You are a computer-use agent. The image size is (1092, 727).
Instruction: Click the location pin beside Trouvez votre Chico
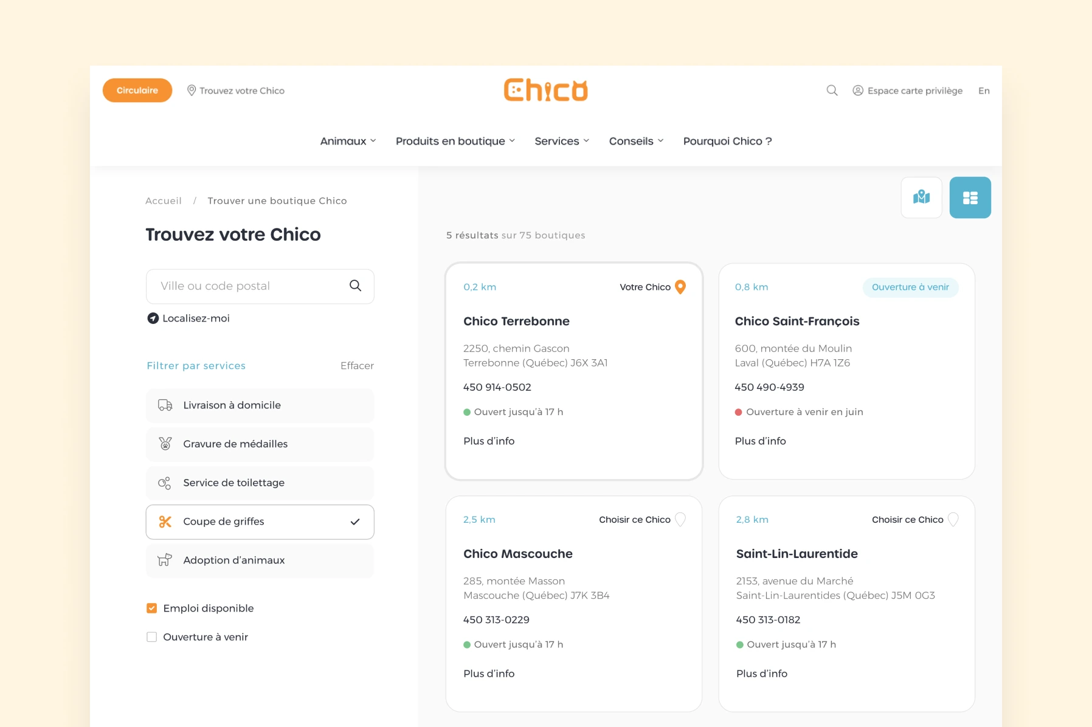point(191,91)
